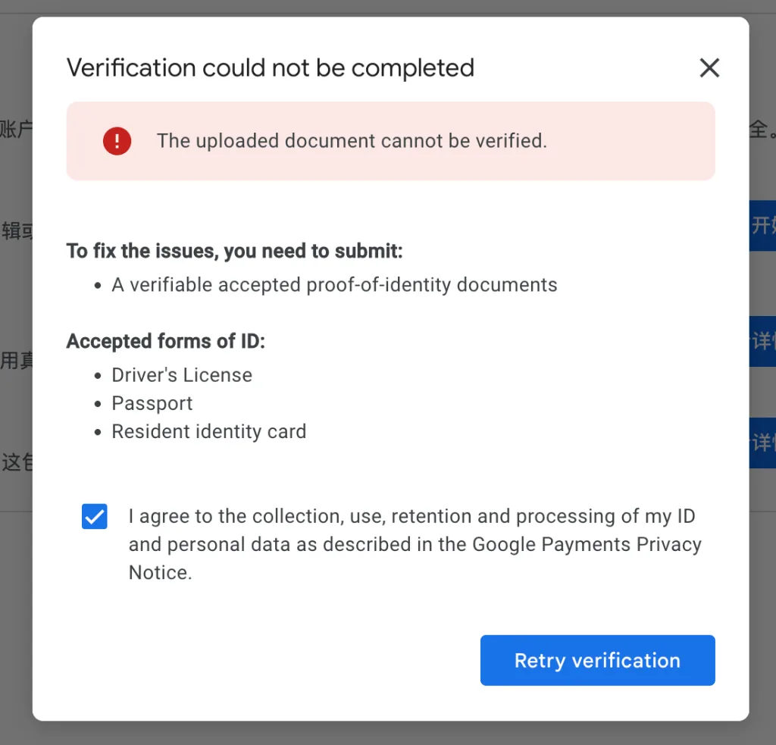Select the Passport option in accepted IDs
This screenshot has height=745, width=776.
[x=152, y=403]
